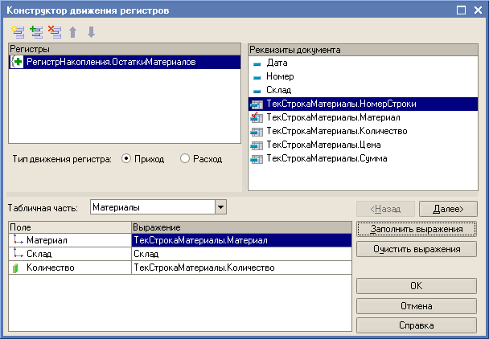
Task: Click the green resource icon beside Количество
Action: [15, 268]
